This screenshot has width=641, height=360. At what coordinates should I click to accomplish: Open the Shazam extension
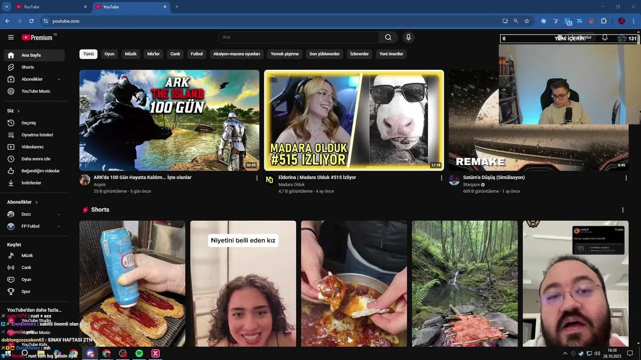[543, 21]
